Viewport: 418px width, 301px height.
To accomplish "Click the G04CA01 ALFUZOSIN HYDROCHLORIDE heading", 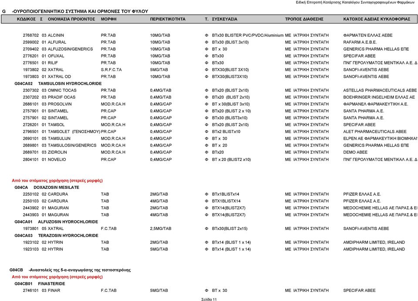I will coord(56,222).
